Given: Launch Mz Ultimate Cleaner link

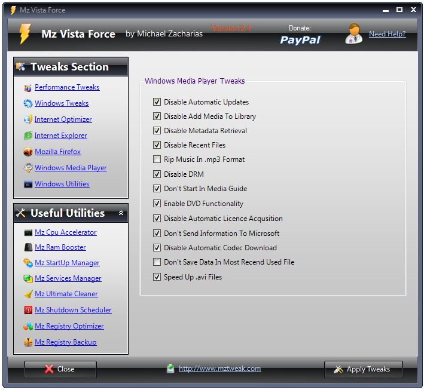Looking at the screenshot, I should click(x=66, y=294).
